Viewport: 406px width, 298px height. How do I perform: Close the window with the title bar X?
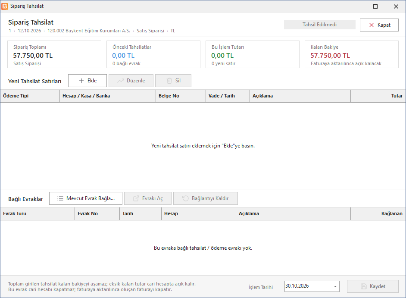396,6
